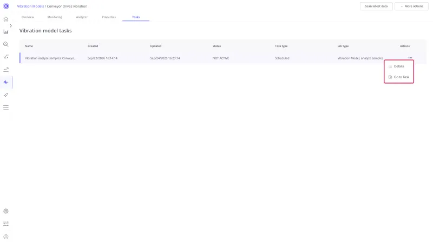
Task: Go to Vibration Models breadcrumb link
Action: tap(30, 6)
